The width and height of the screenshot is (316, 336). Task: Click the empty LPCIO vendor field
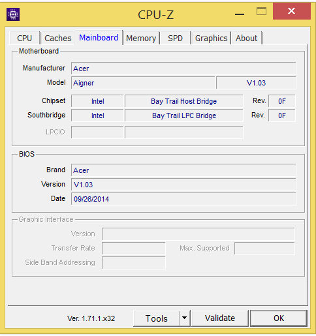coord(97,132)
